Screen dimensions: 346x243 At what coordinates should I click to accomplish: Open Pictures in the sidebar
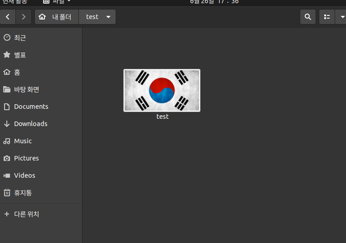(x=41, y=158)
